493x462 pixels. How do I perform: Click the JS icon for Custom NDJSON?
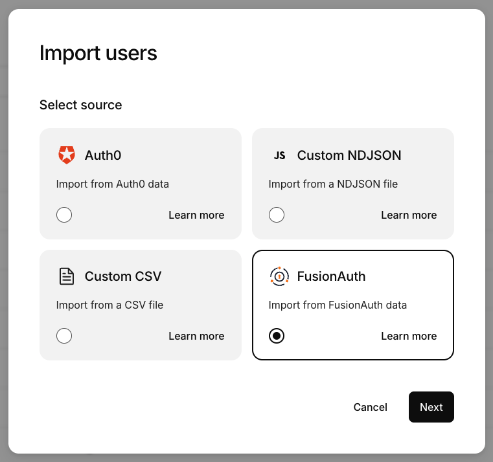pos(279,155)
